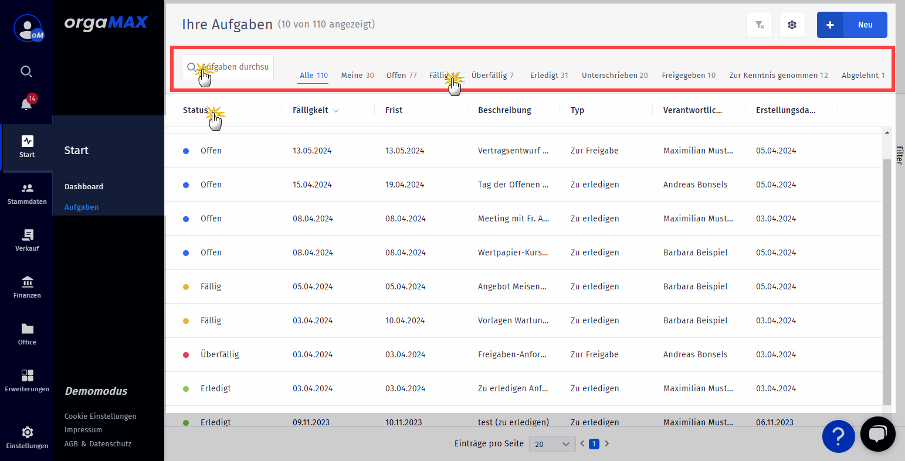
Task: Click the Überfällig status cell in table
Action: coord(219,354)
